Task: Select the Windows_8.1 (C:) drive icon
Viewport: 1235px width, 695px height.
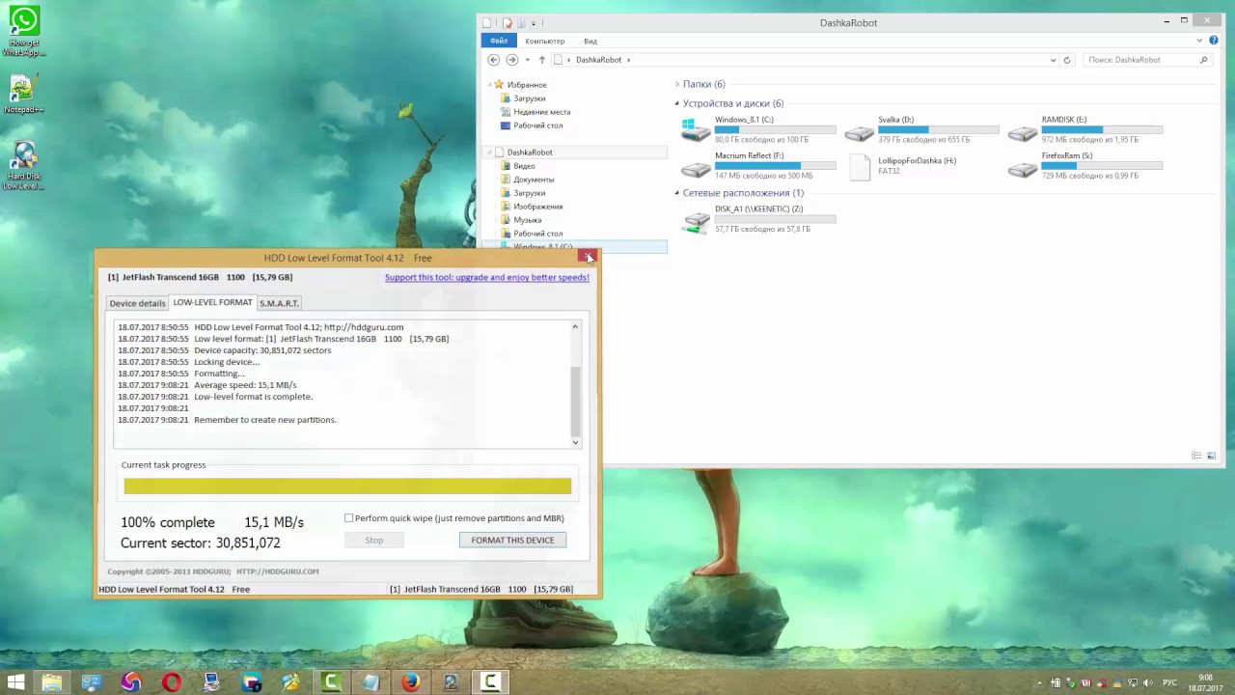Action: point(694,129)
